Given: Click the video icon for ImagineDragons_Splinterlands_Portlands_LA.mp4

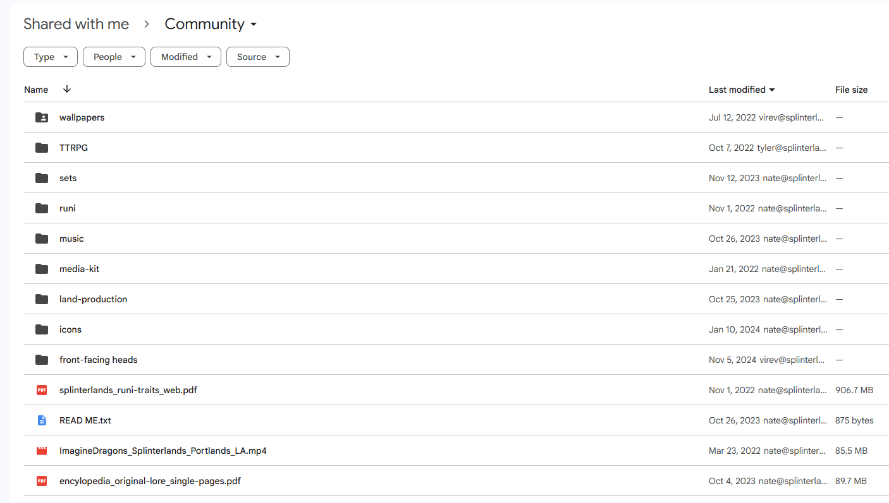Looking at the screenshot, I should point(42,451).
